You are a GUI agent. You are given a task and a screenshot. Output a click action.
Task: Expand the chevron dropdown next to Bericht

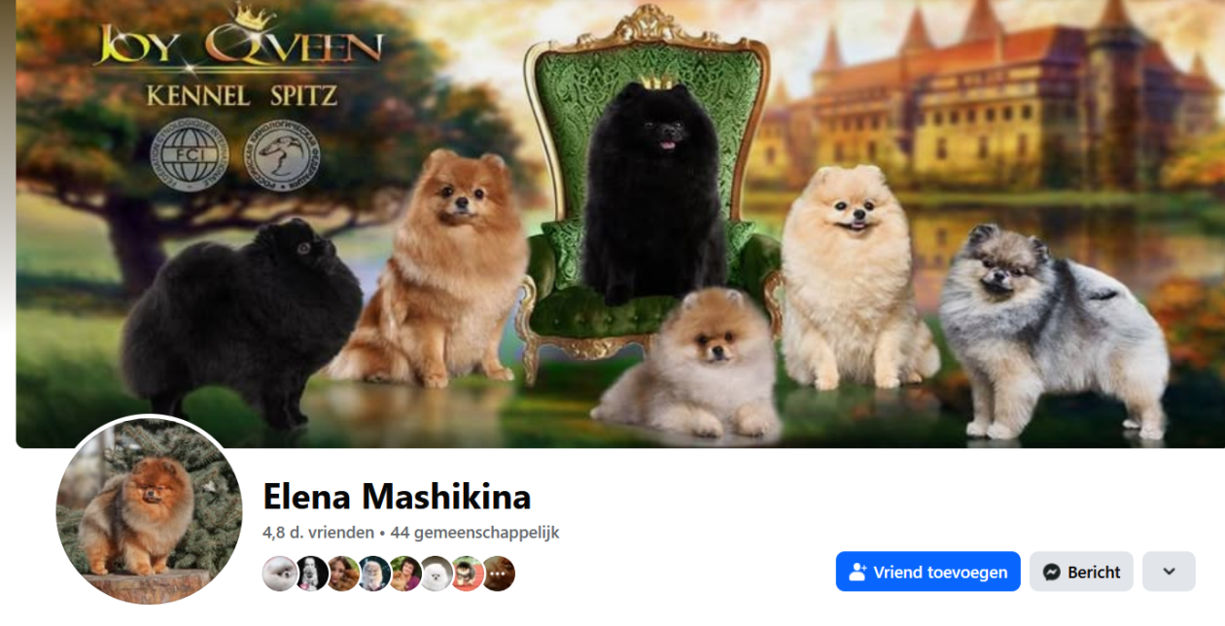pyautogui.click(x=1169, y=572)
